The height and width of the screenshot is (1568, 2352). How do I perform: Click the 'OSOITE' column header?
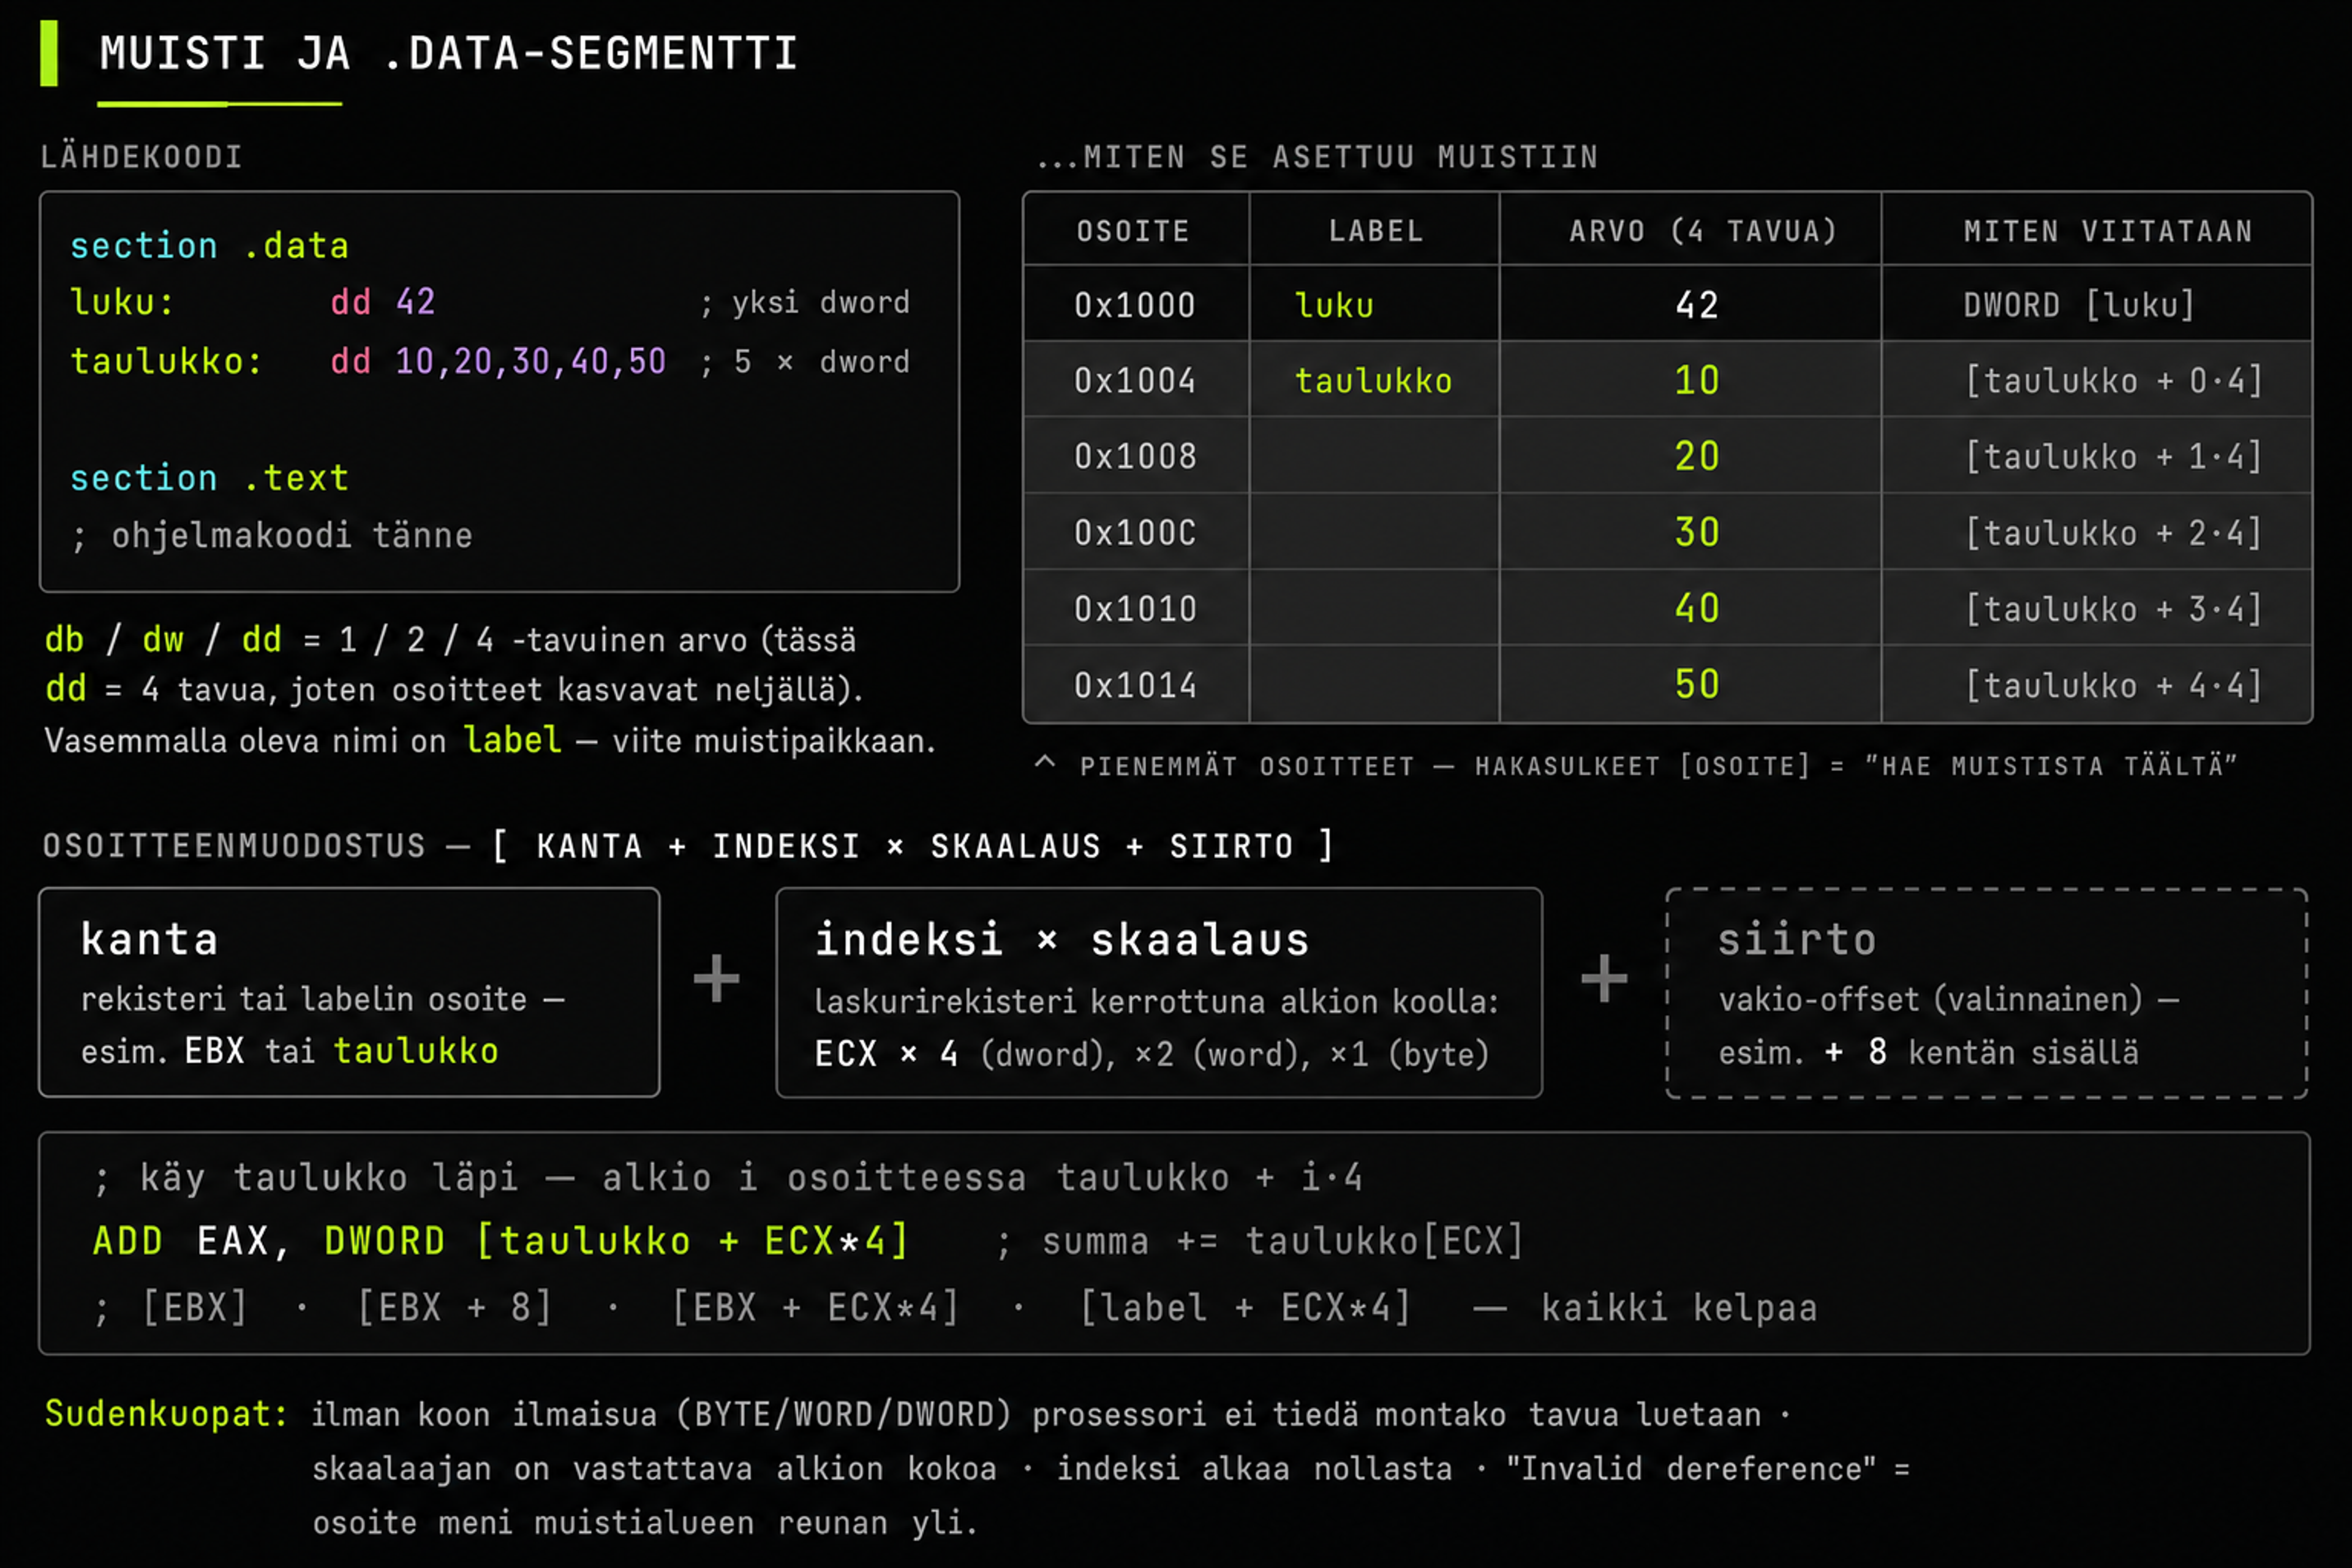click(x=1134, y=231)
